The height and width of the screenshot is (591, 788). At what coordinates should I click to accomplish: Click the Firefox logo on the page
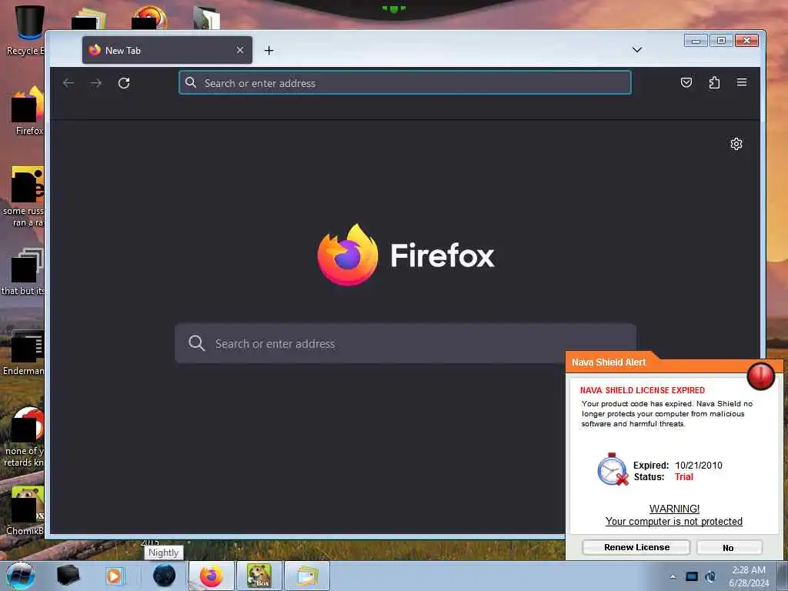[x=348, y=255]
